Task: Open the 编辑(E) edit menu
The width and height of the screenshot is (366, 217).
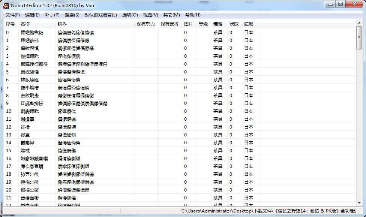Action: 31,15
